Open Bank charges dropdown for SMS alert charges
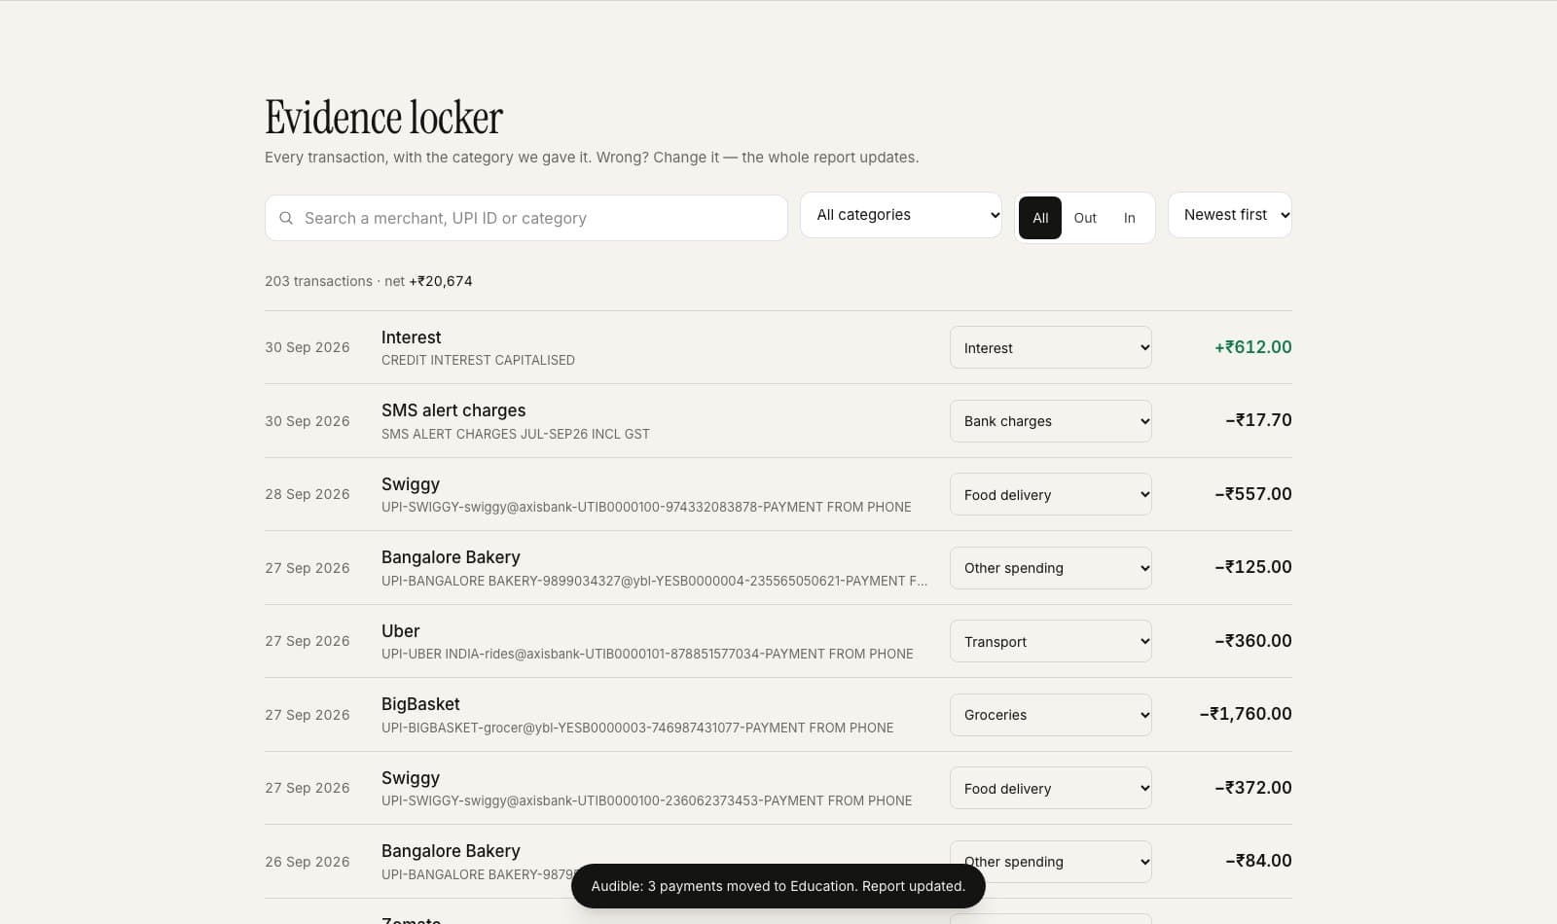Viewport: 1557px width, 924px height. (1051, 421)
